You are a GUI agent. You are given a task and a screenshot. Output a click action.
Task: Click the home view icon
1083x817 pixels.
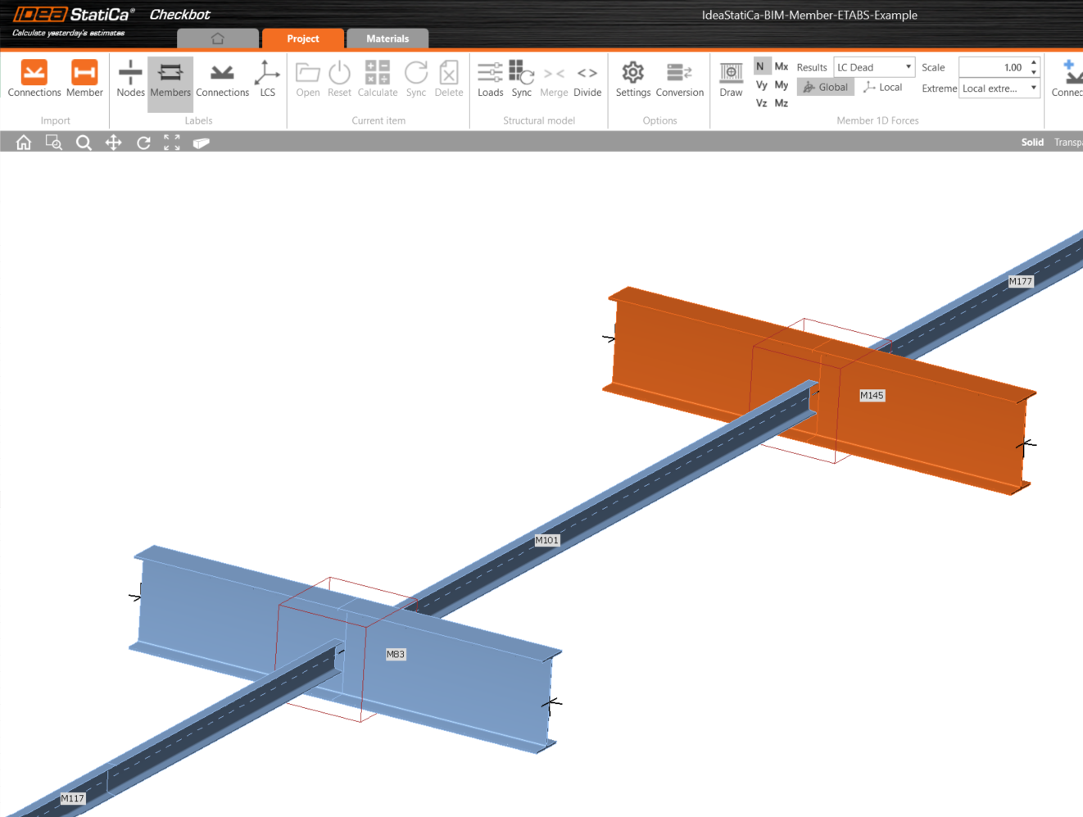click(x=24, y=143)
